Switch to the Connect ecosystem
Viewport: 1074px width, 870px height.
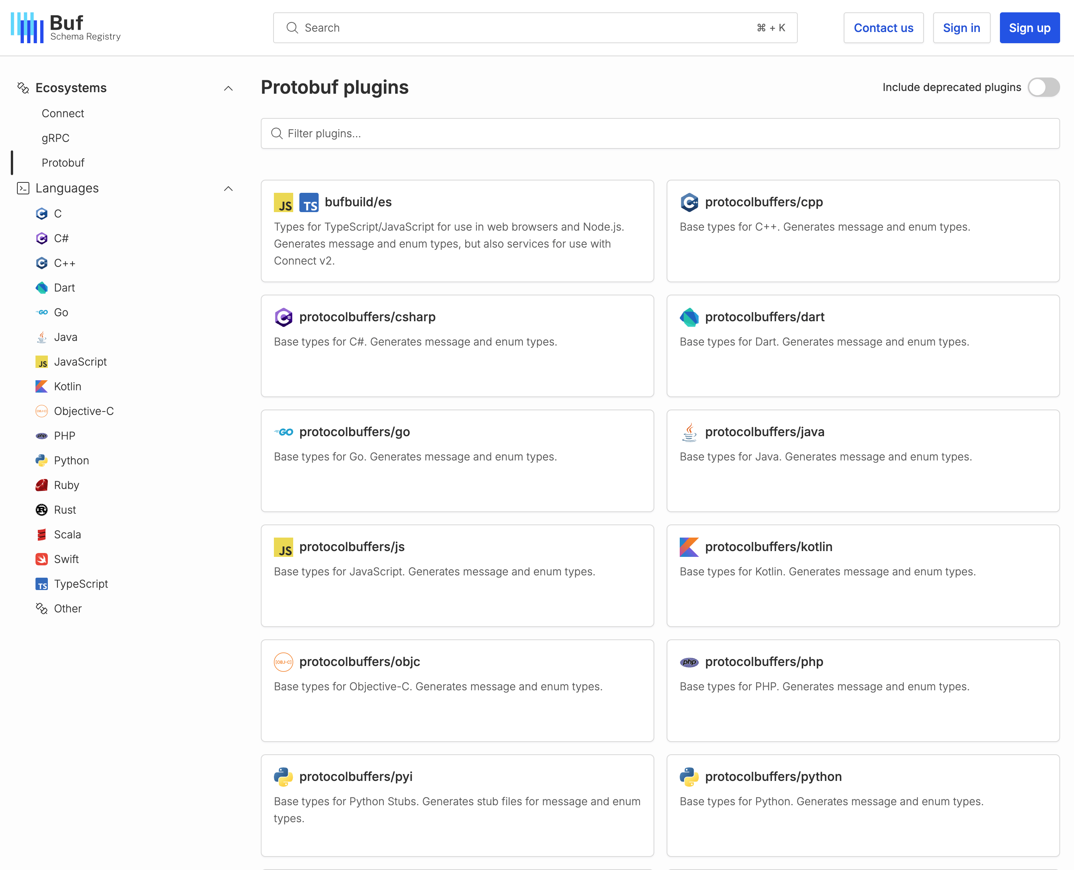pyautogui.click(x=62, y=113)
